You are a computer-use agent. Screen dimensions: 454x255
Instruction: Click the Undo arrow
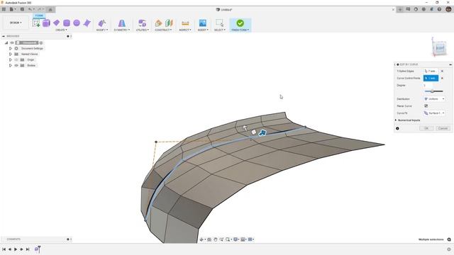click(30, 9)
